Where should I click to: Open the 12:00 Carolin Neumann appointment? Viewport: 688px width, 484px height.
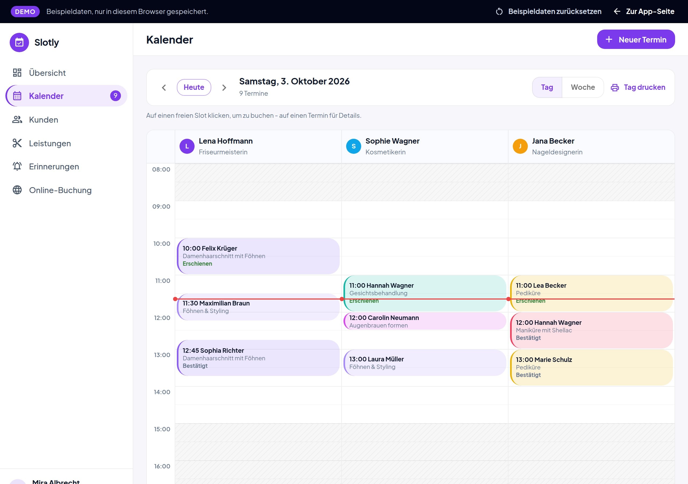pyautogui.click(x=425, y=321)
